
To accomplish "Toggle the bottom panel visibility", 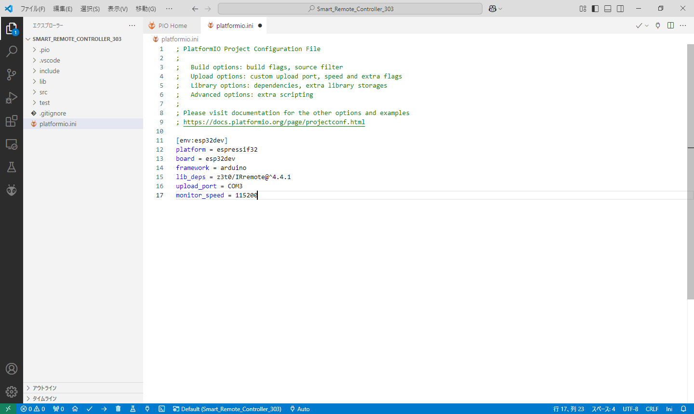I will pos(608,9).
